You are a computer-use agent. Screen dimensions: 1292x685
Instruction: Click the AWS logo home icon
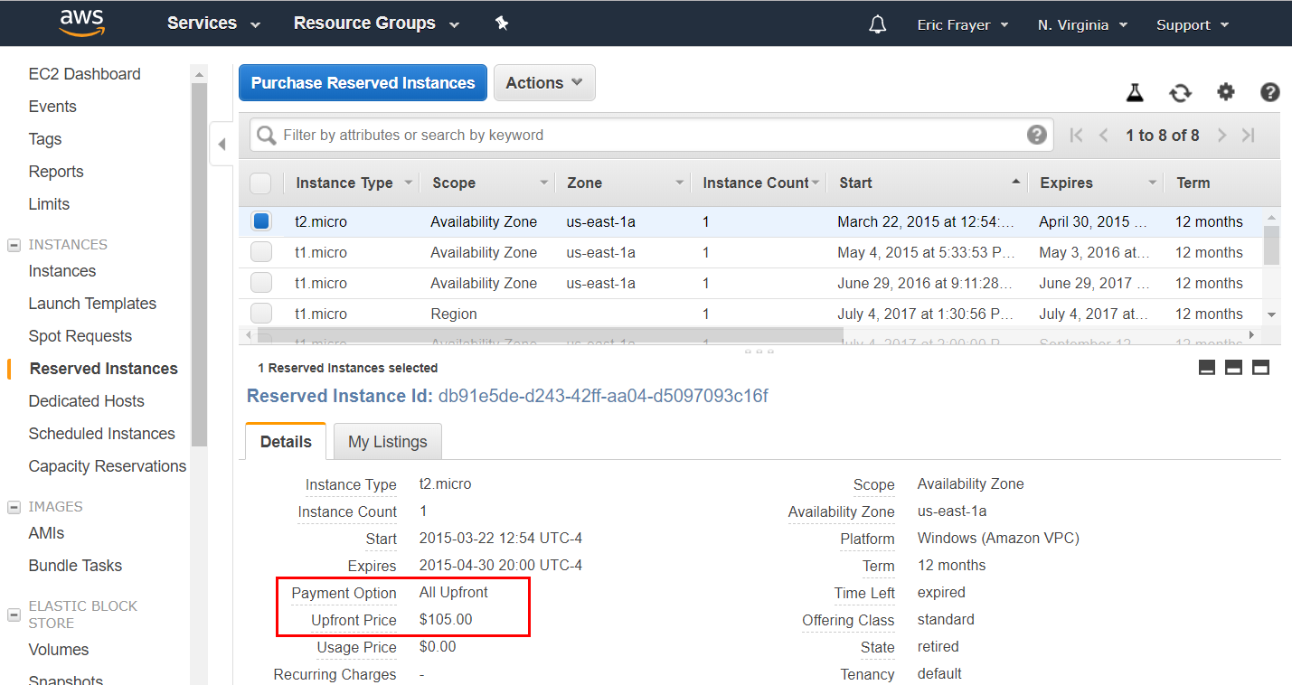pyautogui.click(x=82, y=23)
